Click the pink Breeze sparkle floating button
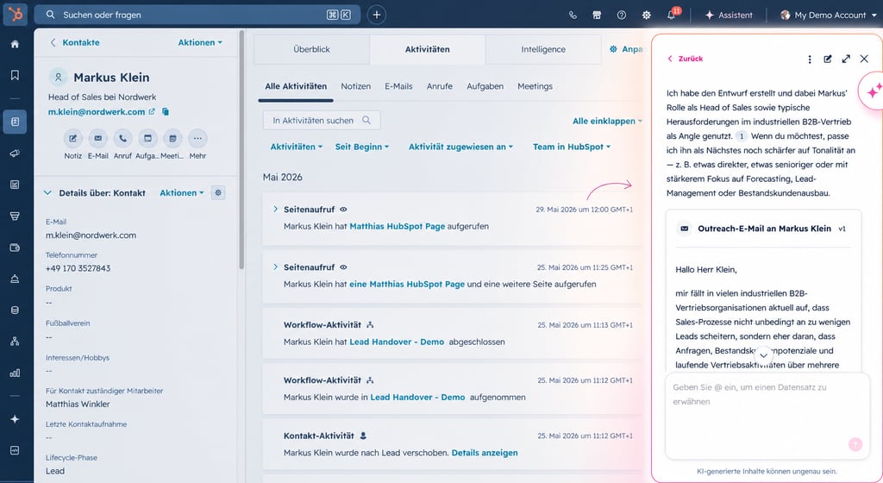The width and height of the screenshot is (883, 483). 873,91
